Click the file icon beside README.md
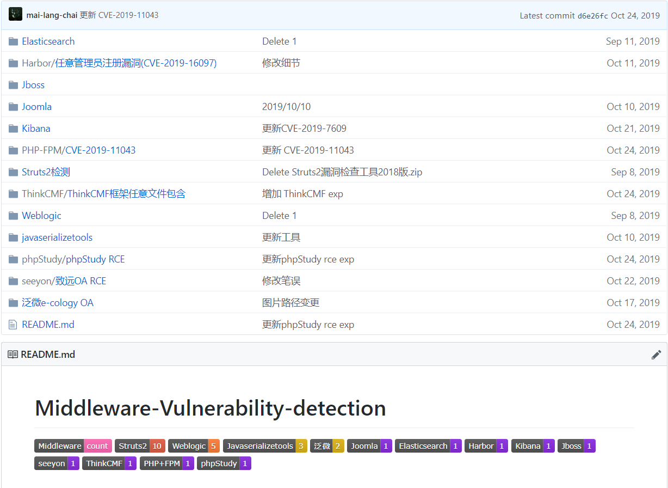 click(x=12, y=324)
